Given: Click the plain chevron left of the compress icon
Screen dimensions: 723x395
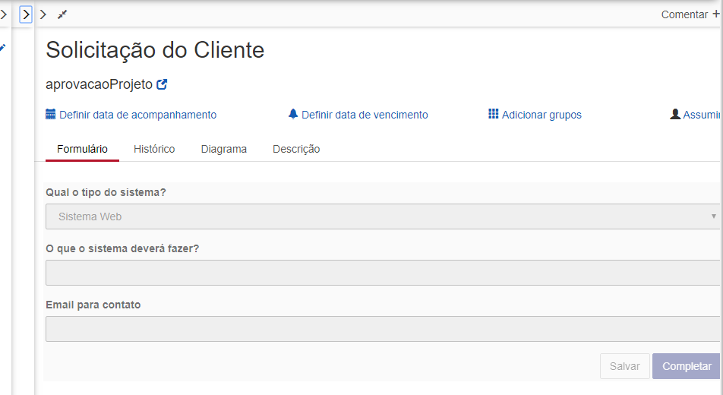Looking at the screenshot, I should pyautogui.click(x=43, y=14).
